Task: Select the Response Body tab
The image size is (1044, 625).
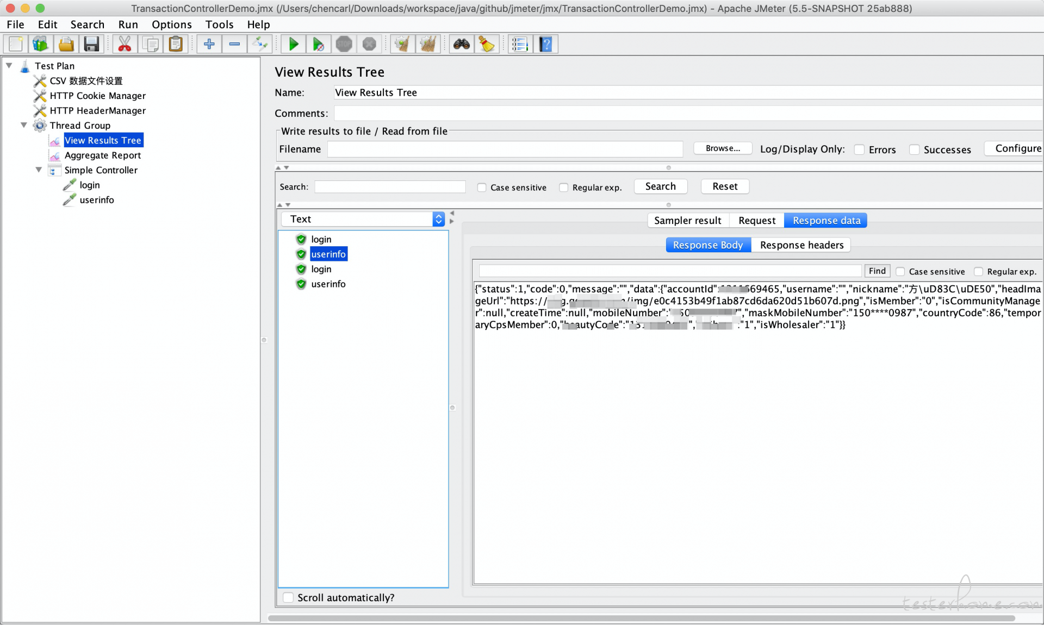Action: (x=708, y=245)
